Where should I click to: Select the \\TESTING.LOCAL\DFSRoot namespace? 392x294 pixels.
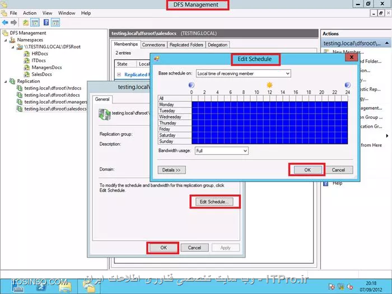coord(52,46)
